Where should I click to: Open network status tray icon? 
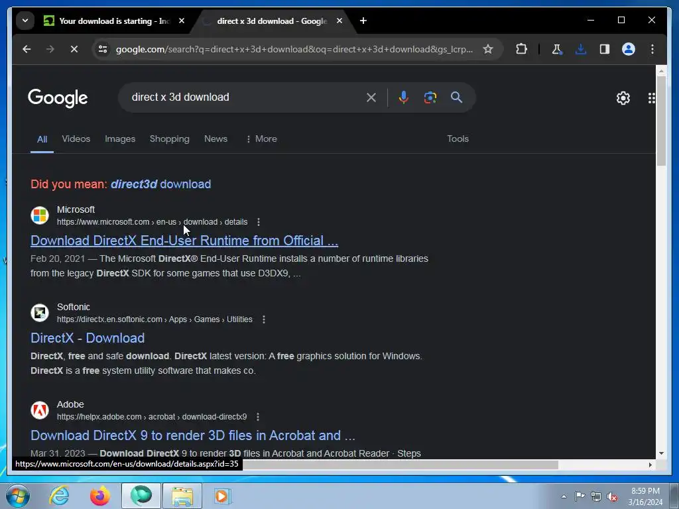[x=596, y=496]
